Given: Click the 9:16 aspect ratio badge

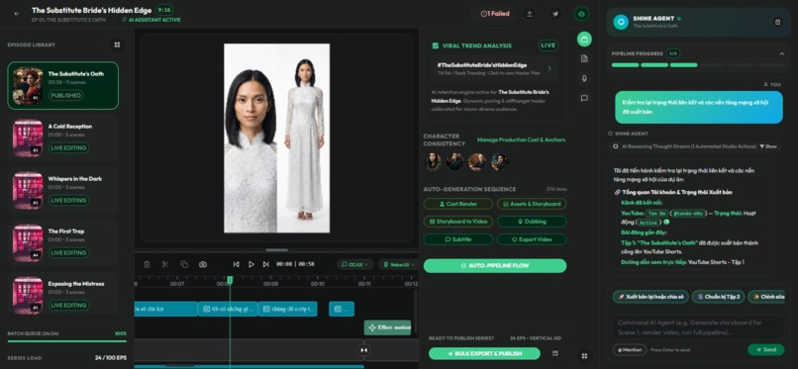Looking at the screenshot, I should click(x=164, y=10).
